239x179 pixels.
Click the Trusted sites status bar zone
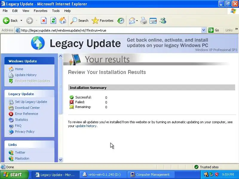207,167
